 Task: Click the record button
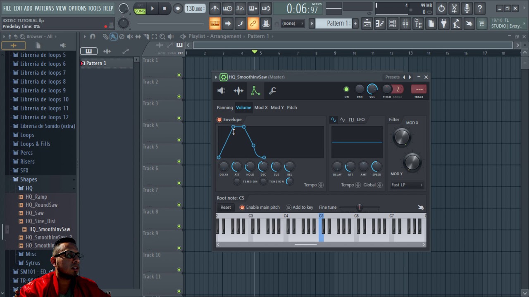(178, 8)
